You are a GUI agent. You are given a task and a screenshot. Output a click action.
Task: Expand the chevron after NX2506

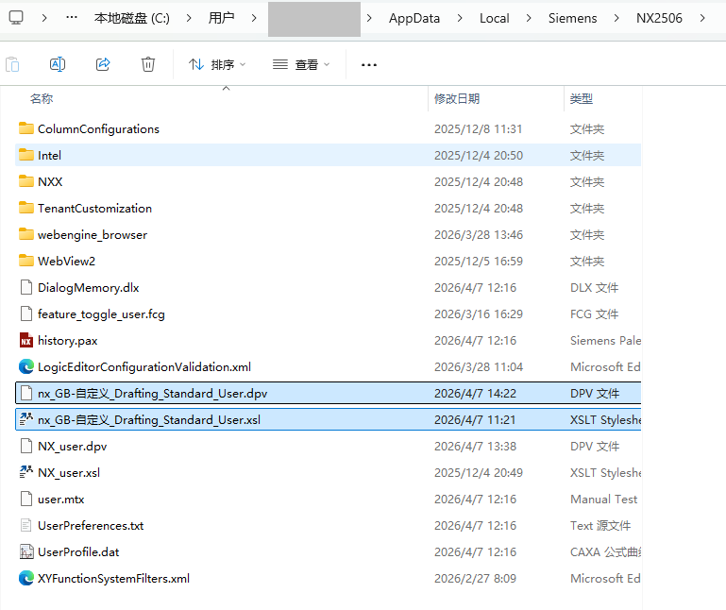[702, 18]
